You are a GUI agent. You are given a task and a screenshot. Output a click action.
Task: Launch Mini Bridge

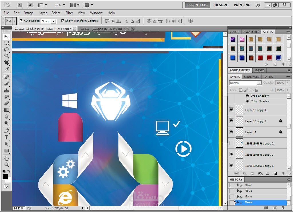tap(30, 5)
